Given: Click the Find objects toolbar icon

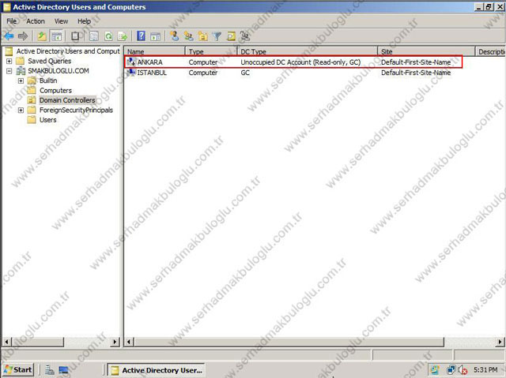Looking at the screenshot, I should tap(231, 36).
